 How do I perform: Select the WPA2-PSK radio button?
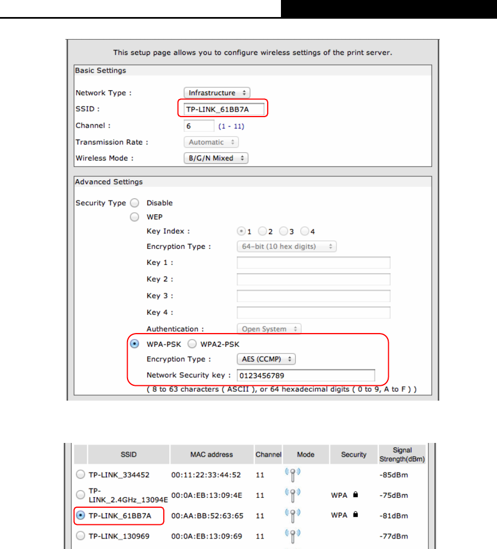click(192, 344)
